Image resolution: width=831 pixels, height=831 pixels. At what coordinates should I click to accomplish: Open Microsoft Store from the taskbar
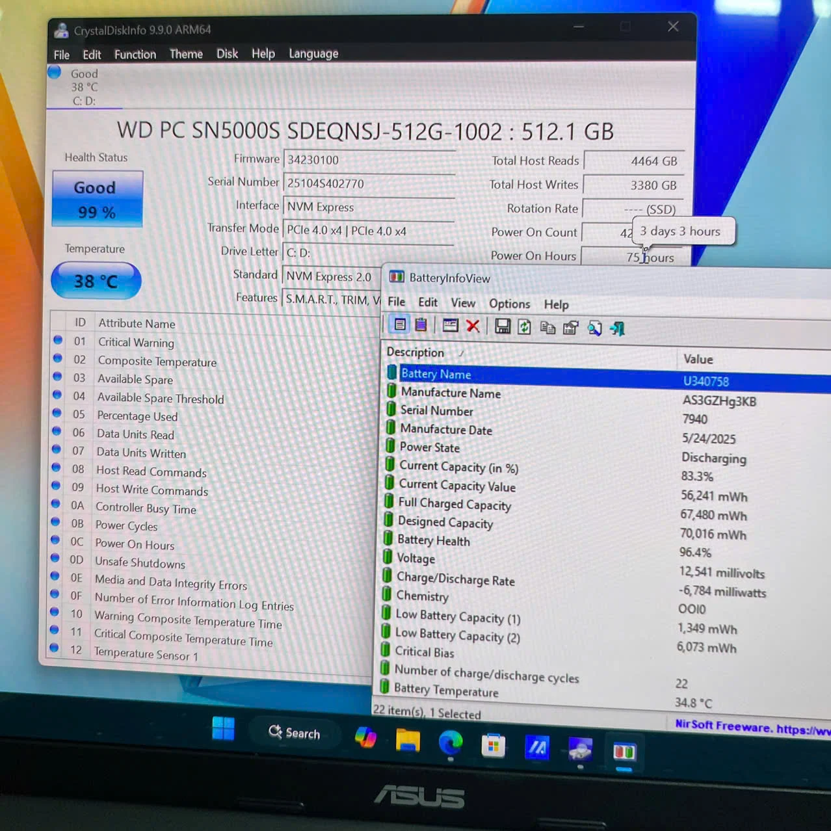(x=494, y=745)
